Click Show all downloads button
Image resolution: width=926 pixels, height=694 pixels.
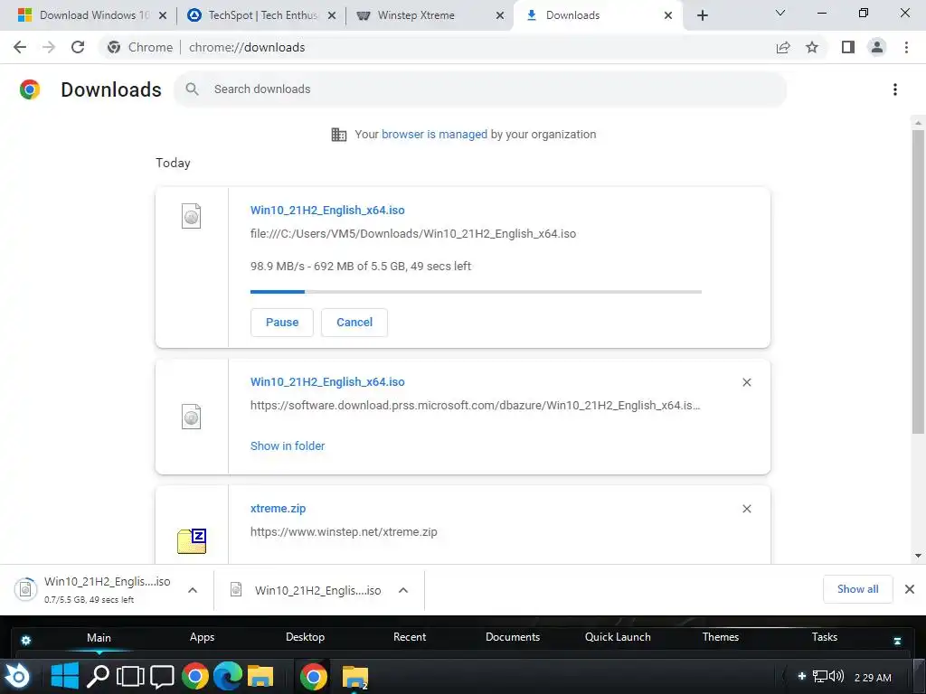857,589
